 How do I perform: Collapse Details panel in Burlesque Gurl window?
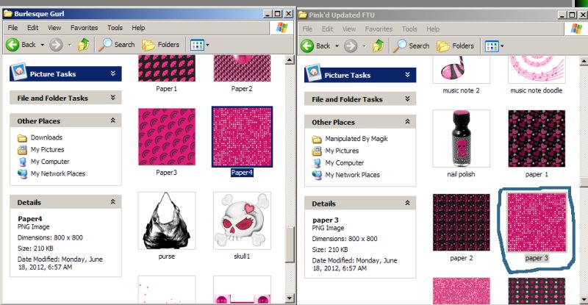pos(113,202)
